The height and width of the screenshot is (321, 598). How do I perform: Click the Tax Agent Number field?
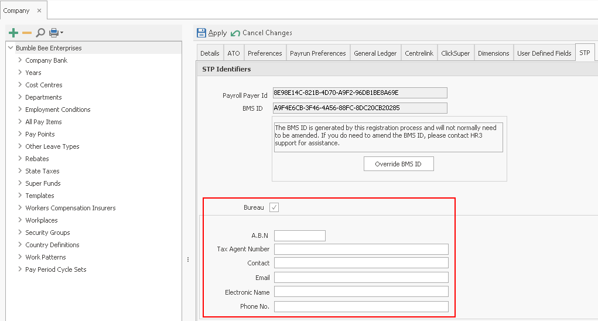(361, 249)
